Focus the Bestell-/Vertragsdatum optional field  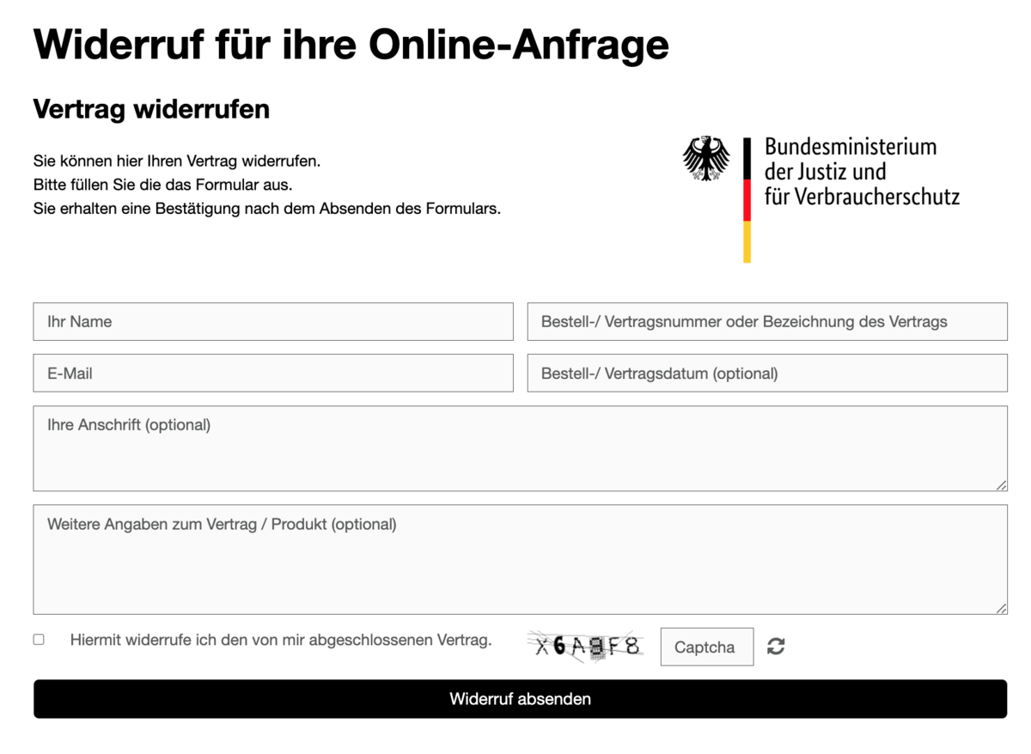click(x=766, y=374)
